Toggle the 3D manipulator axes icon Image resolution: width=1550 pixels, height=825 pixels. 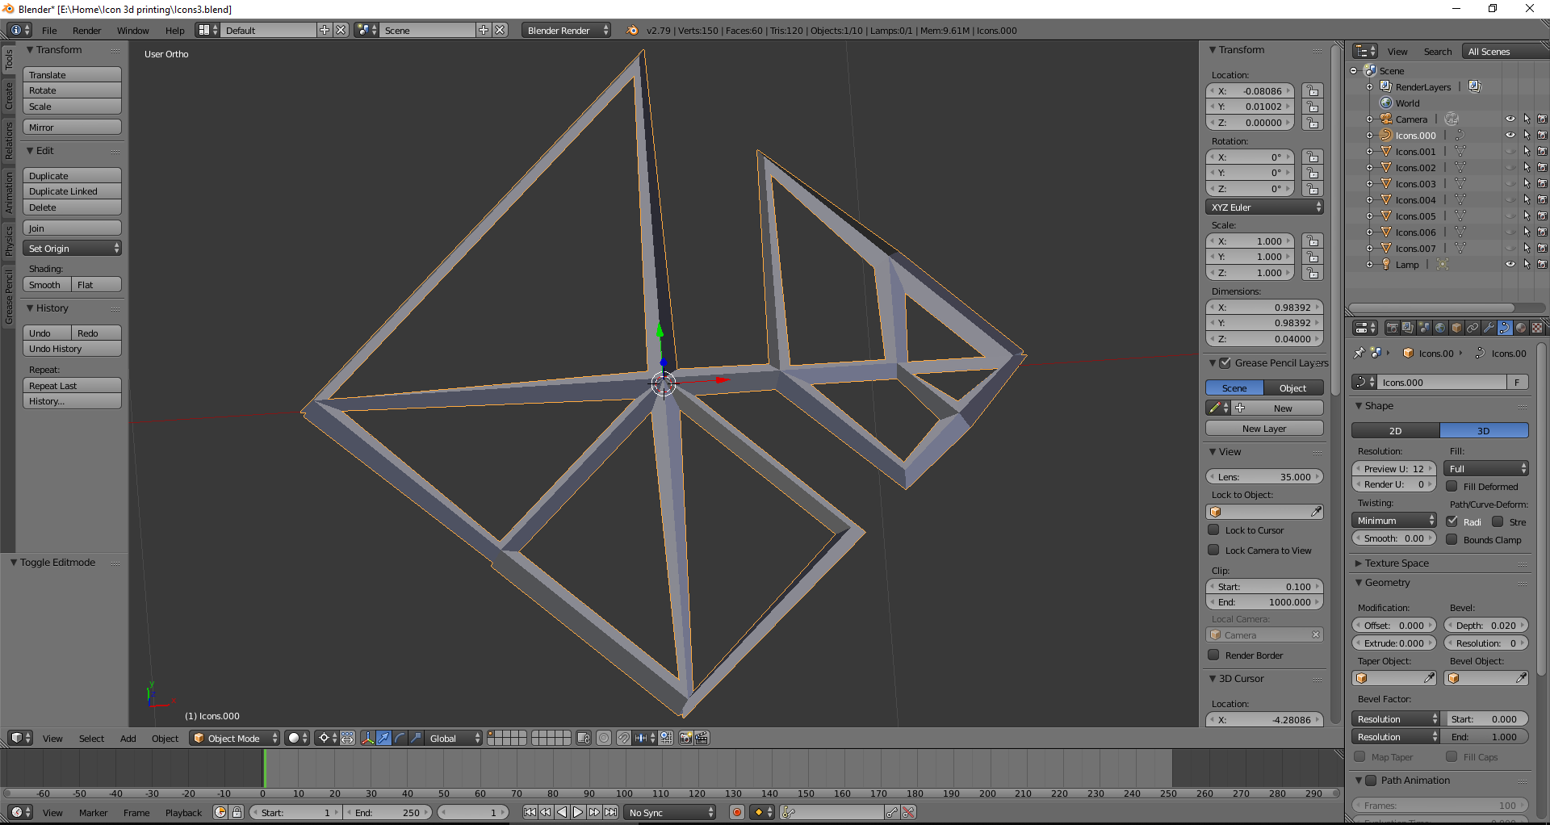coord(367,738)
